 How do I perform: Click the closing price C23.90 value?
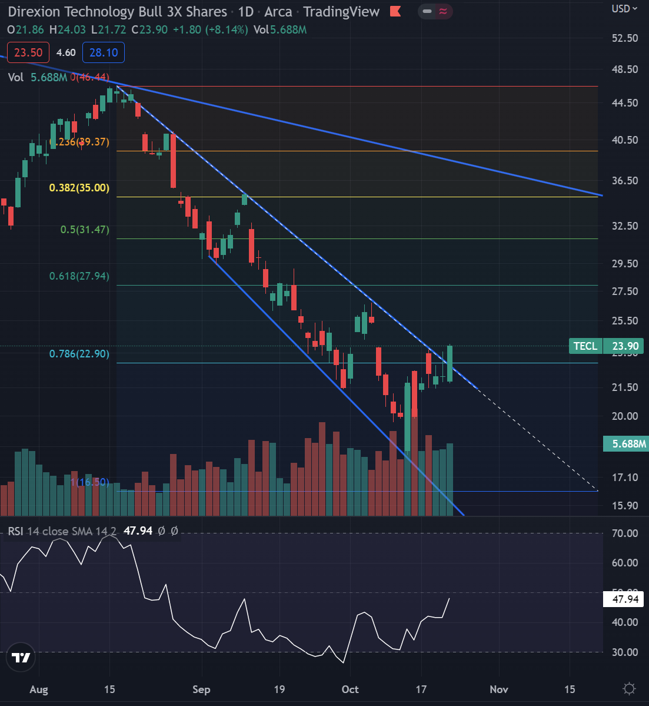point(149,29)
